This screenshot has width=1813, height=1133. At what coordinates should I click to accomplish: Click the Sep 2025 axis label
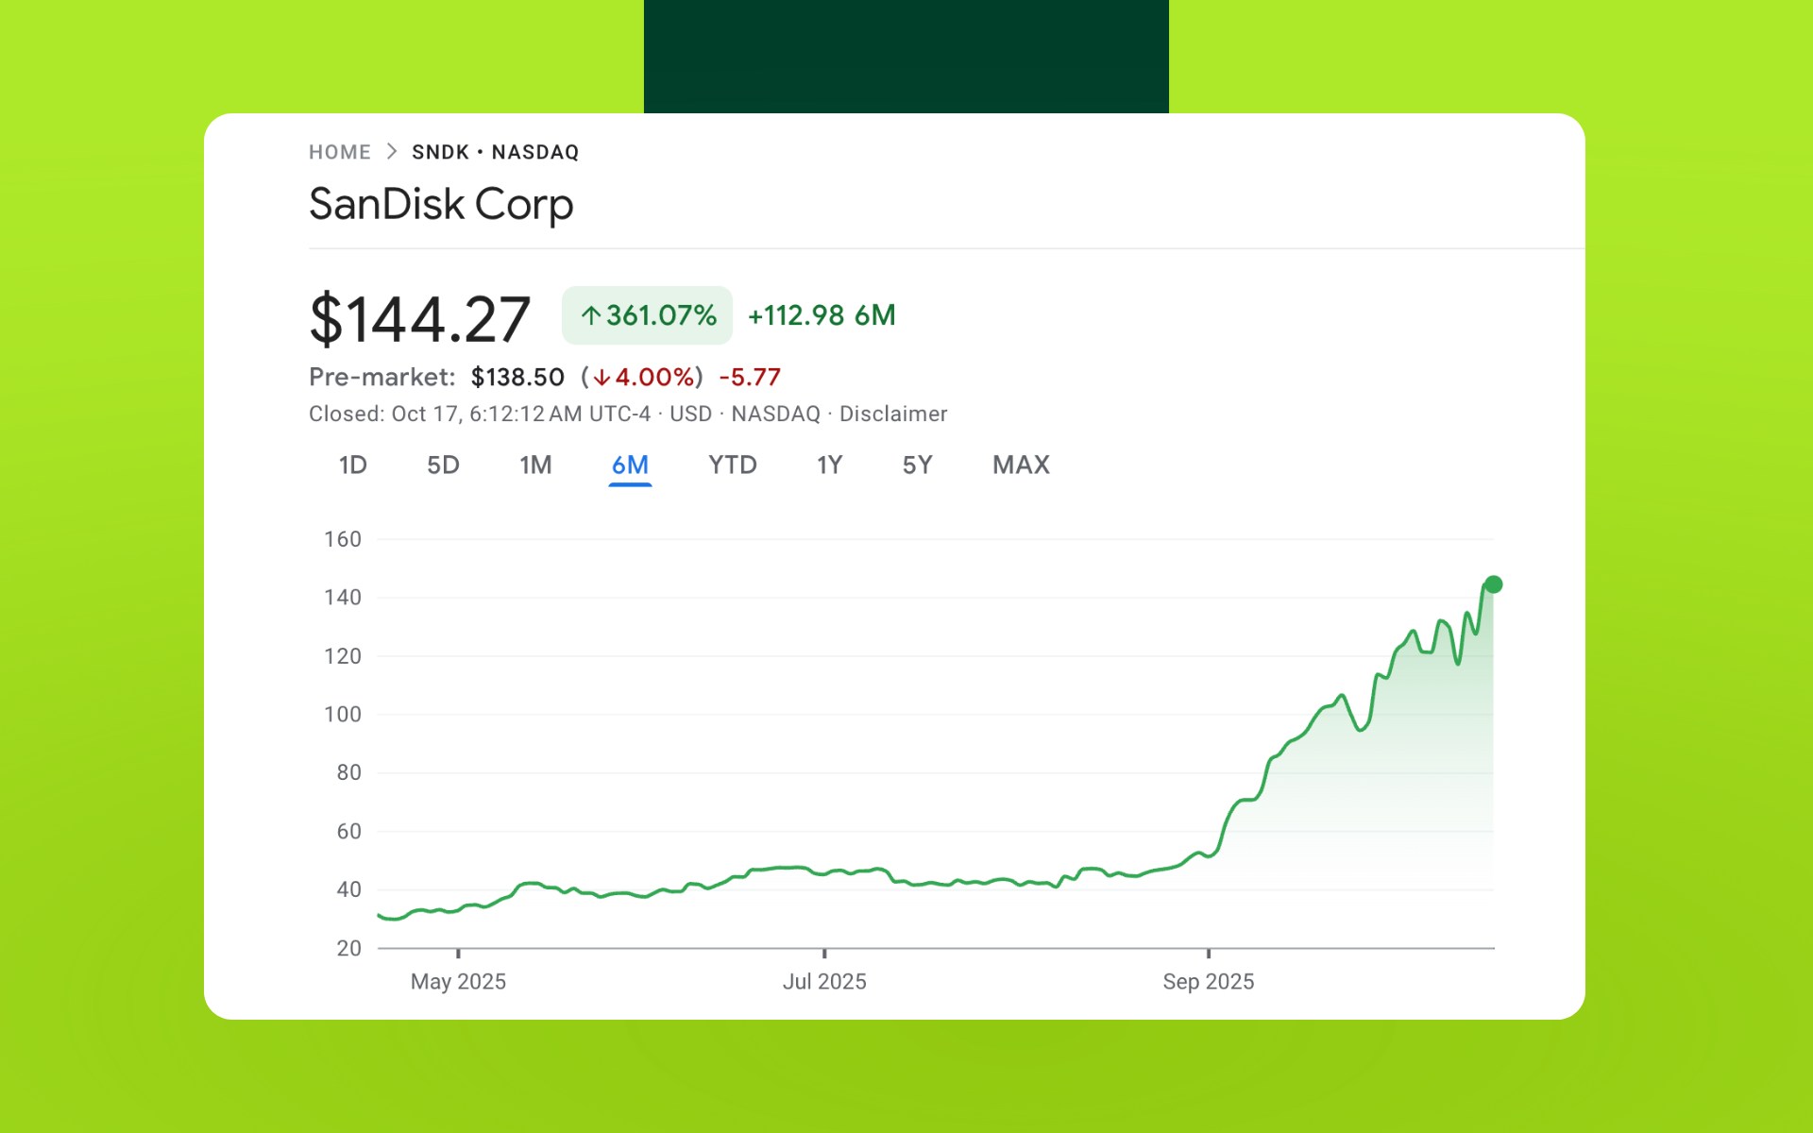coord(1208,982)
